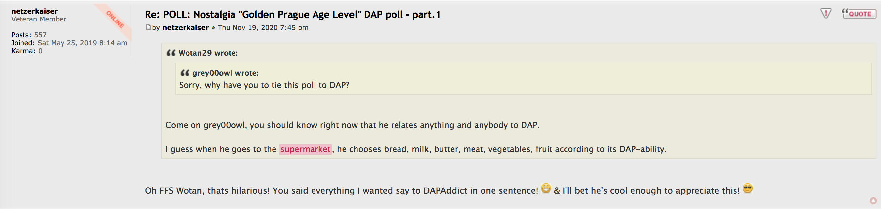
Task: Click the Karma value 0
Action: click(40, 51)
